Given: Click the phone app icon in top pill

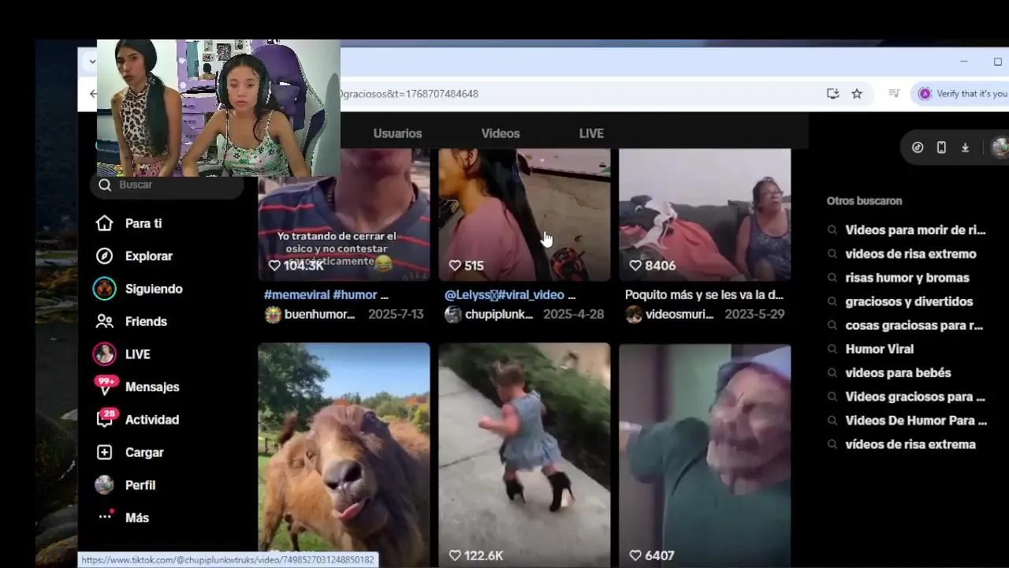Looking at the screenshot, I should click(941, 148).
